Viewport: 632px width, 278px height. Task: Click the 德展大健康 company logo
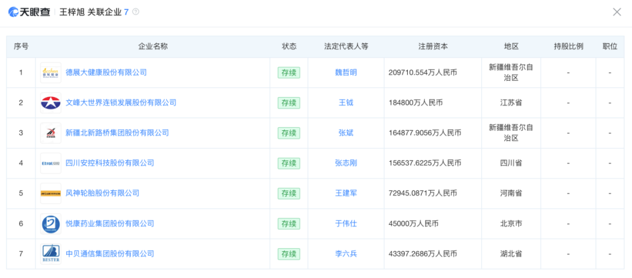(x=51, y=73)
